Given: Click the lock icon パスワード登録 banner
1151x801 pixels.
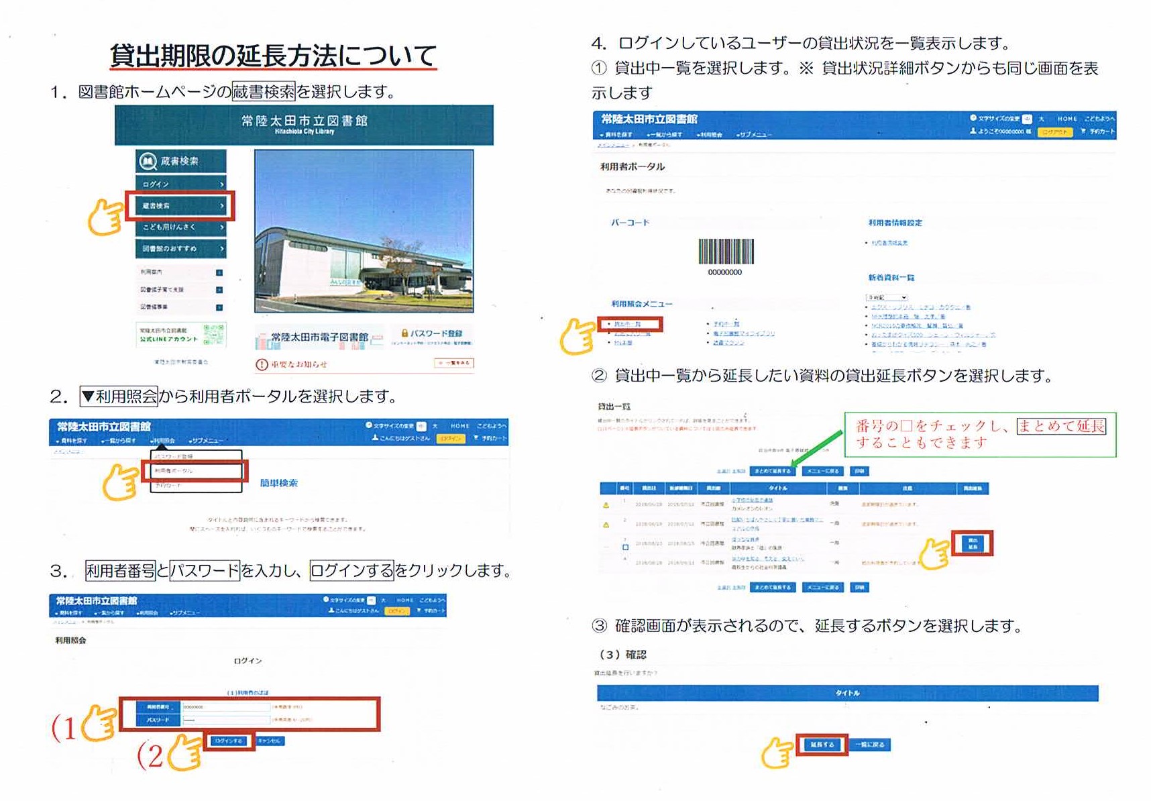Looking at the screenshot, I should point(431,336).
